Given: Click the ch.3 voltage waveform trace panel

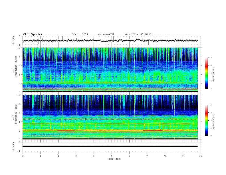Looking at the screenshot, I should point(112,147).
